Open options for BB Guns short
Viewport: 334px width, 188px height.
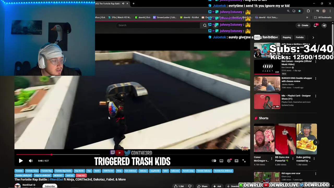click(293, 158)
